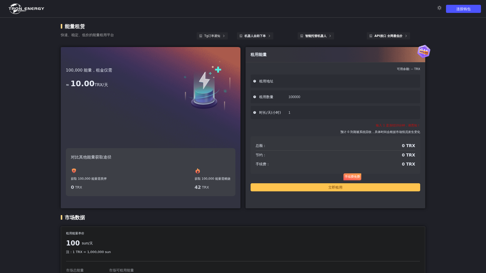
Task: Click the 0 TRX staking cost value
Action: [76, 187]
